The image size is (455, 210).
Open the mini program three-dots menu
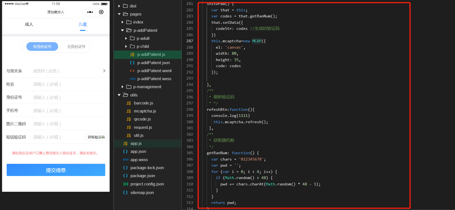click(90, 12)
